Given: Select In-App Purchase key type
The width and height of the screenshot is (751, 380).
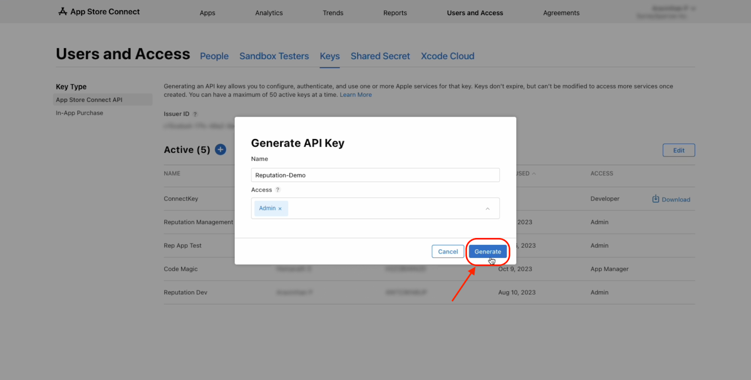Looking at the screenshot, I should click(x=79, y=113).
